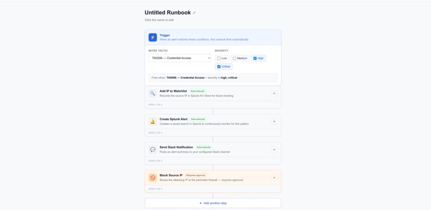Click the Auto-execute badge on Add IP to Watchlist
The image size is (431, 210).
198,91
